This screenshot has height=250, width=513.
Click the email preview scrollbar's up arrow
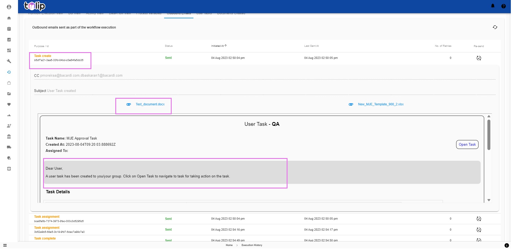pyautogui.click(x=489, y=116)
